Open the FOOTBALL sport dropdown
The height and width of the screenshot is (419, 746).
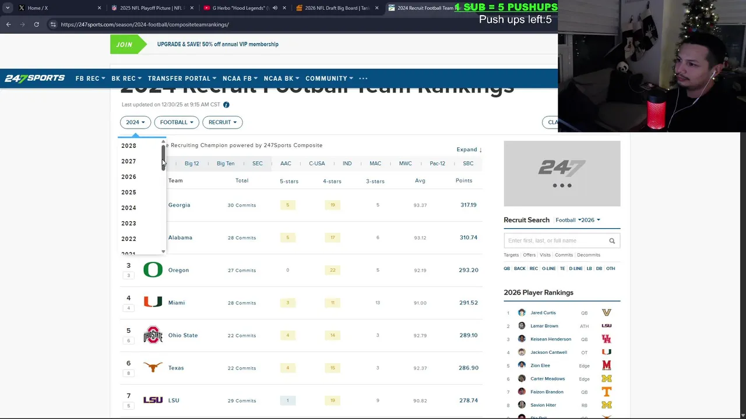click(x=177, y=122)
